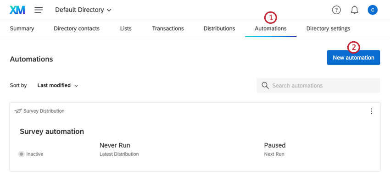
Task: Focus the Search automations field
Action: pyautogui.click(x=318, y=86)
